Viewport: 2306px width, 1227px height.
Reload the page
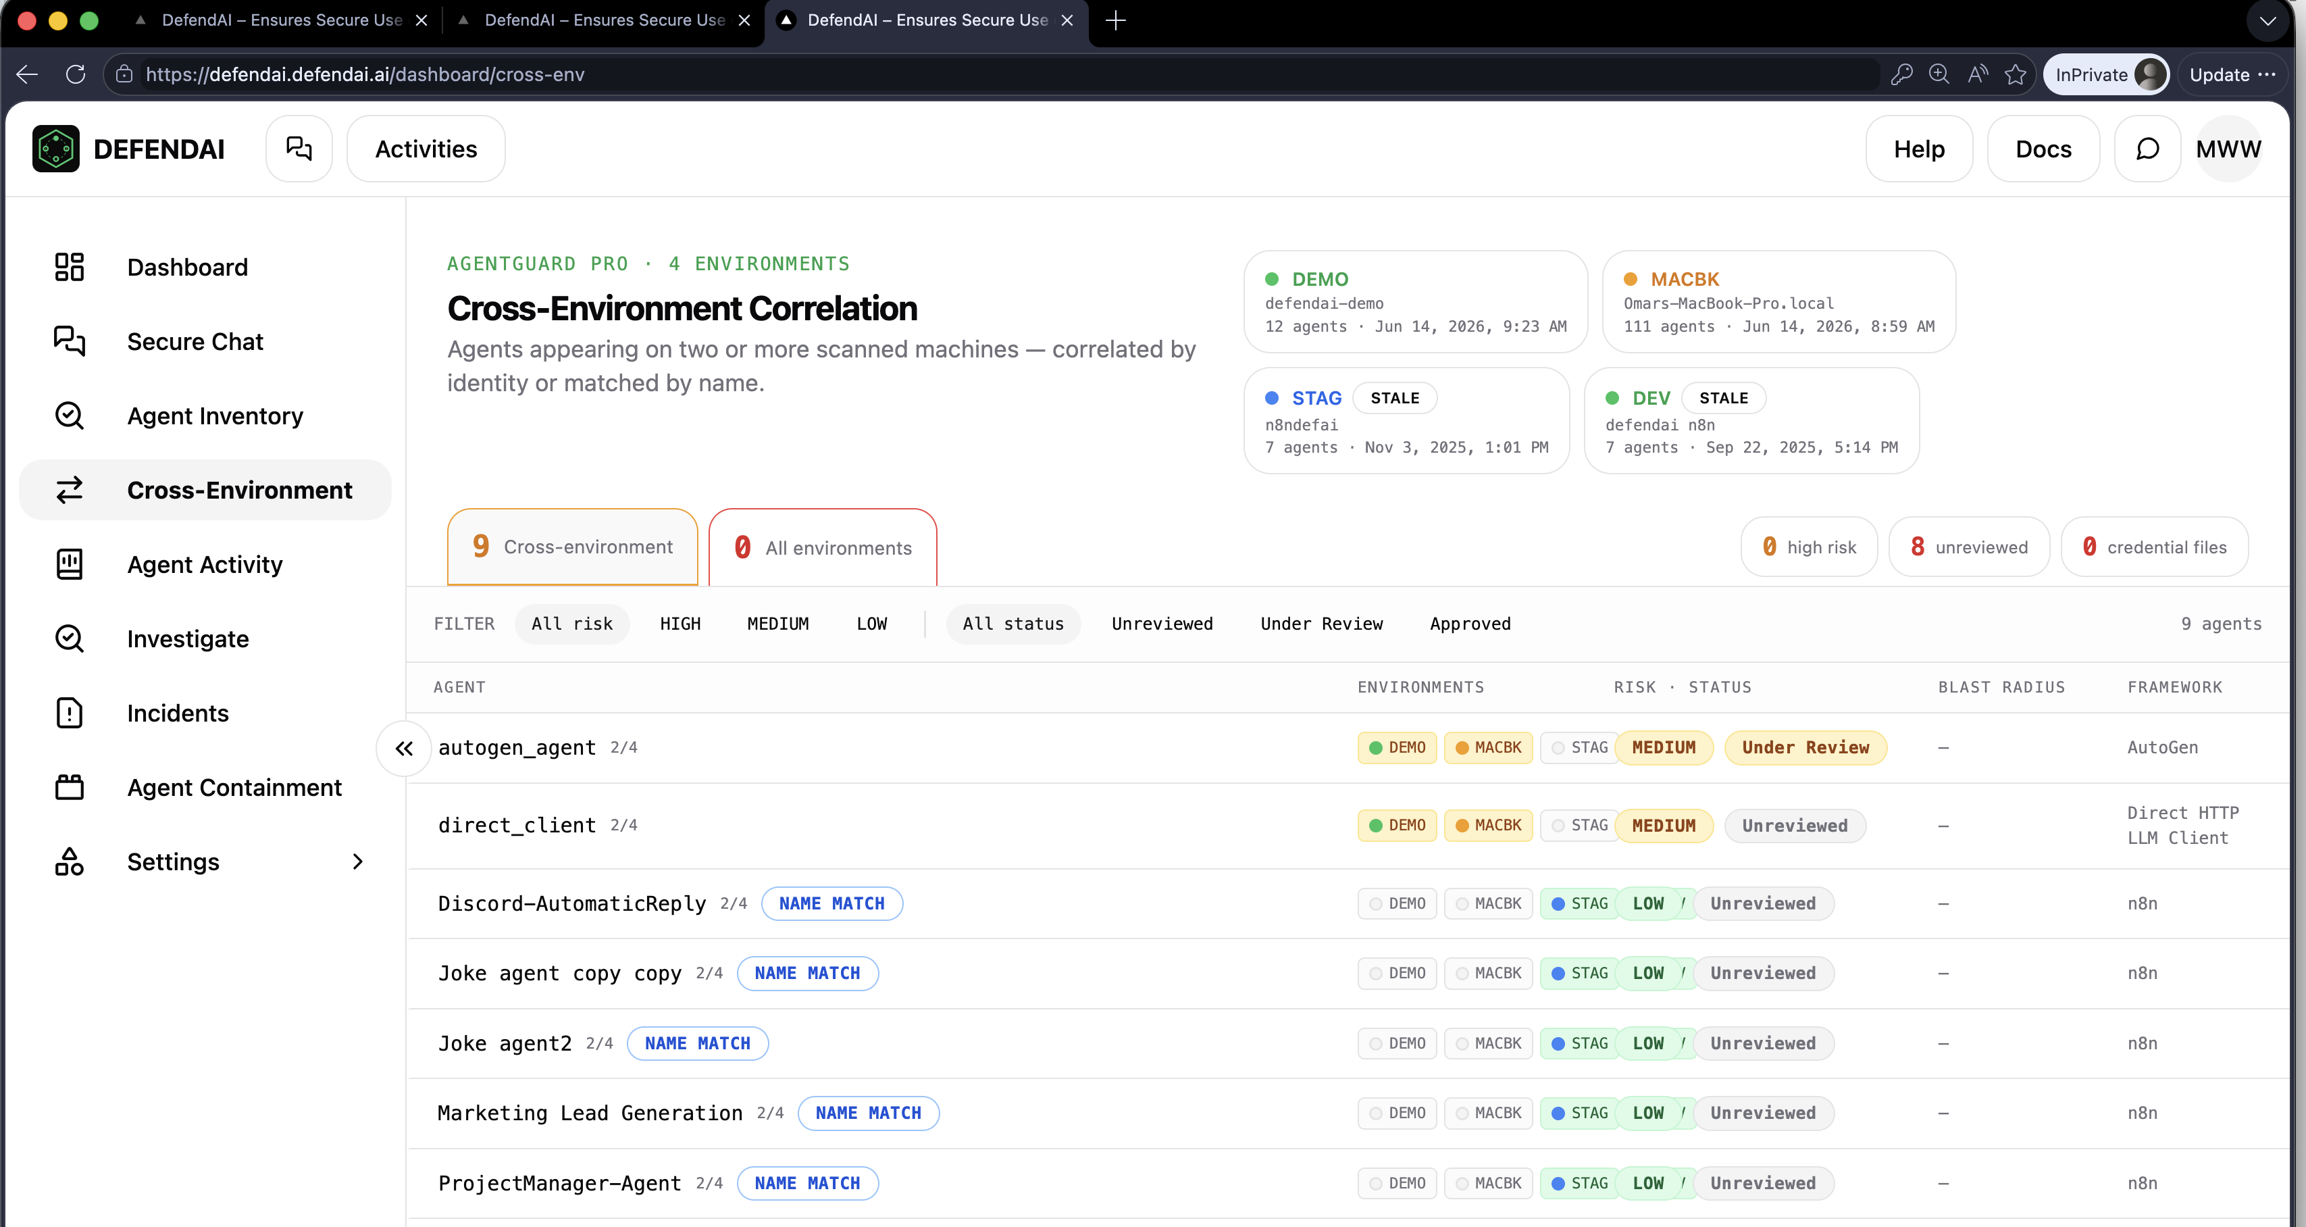point(76,74)
